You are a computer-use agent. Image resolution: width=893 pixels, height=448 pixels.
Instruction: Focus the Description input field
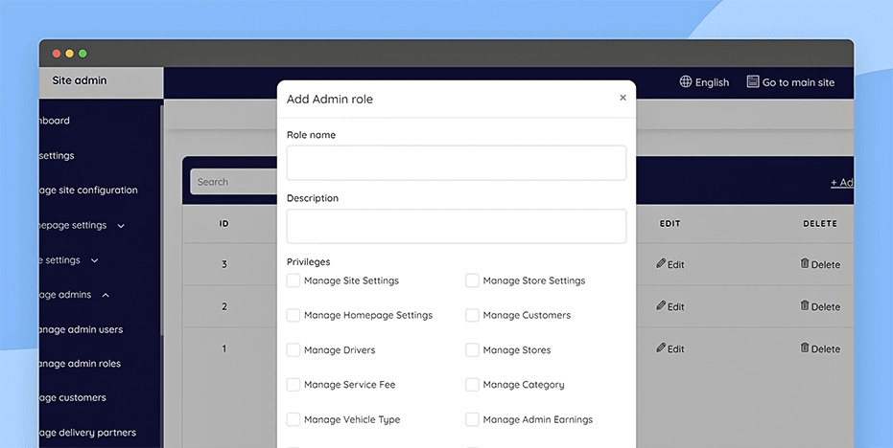pyautogui.click(x=457, y=226)
